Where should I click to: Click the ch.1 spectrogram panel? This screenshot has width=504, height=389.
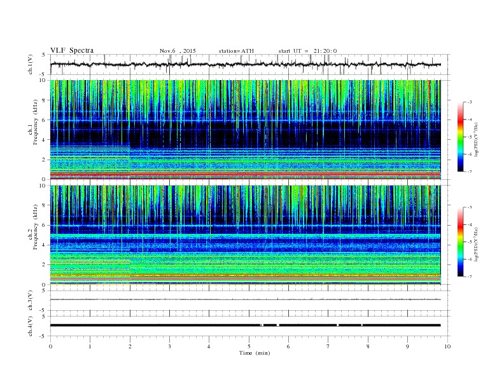pyautogui.click(x=246, y=130)
